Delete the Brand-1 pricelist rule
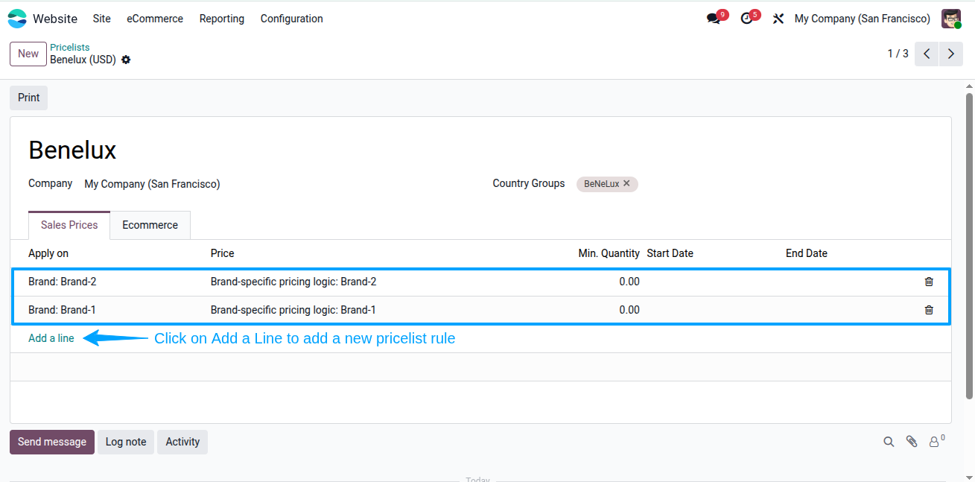The width and height of the screenshot is (975, 482). click(929, 310)
